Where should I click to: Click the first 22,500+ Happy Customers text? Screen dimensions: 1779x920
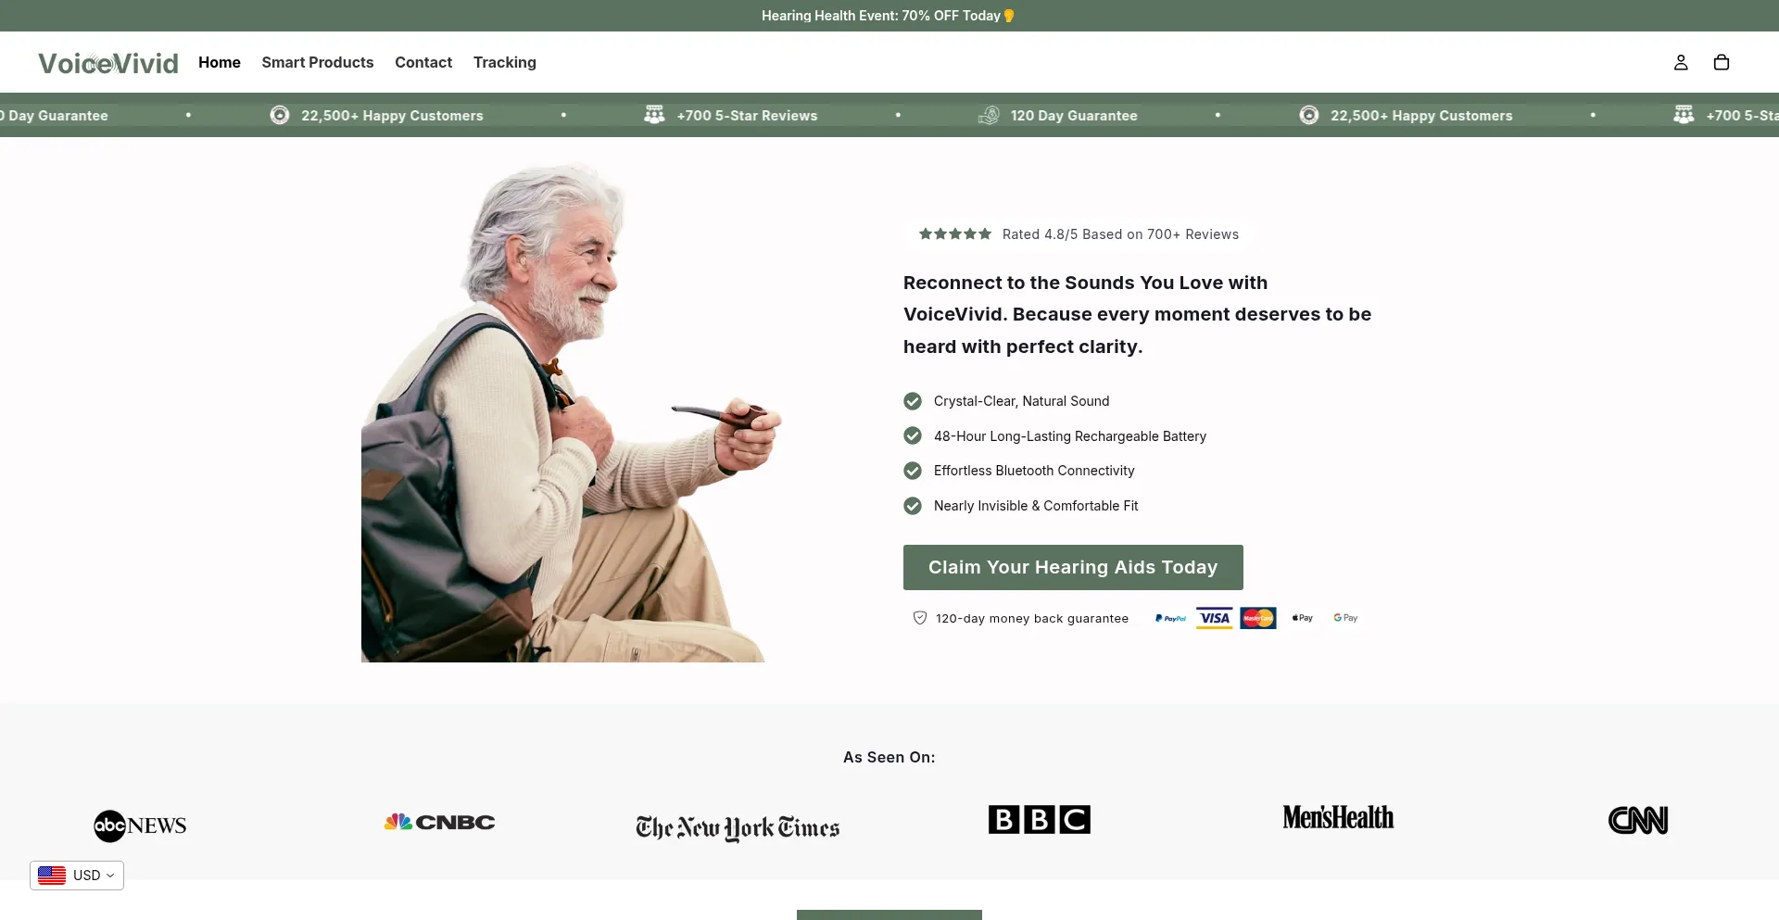point(392,116)
